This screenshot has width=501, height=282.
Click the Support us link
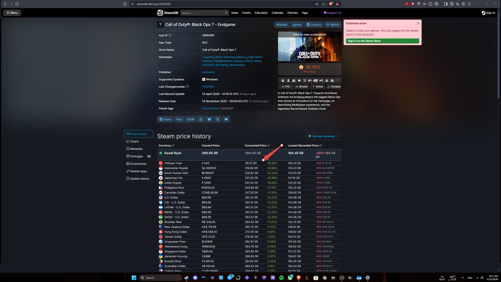click(332, 13)
